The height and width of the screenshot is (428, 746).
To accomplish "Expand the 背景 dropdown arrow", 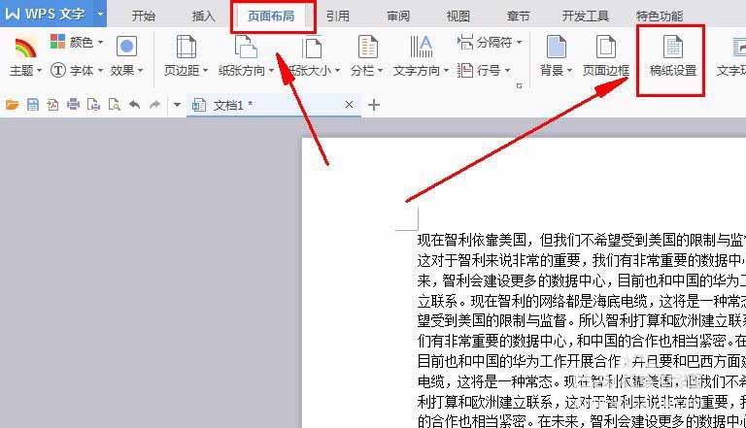I will [x=569, y=71].
